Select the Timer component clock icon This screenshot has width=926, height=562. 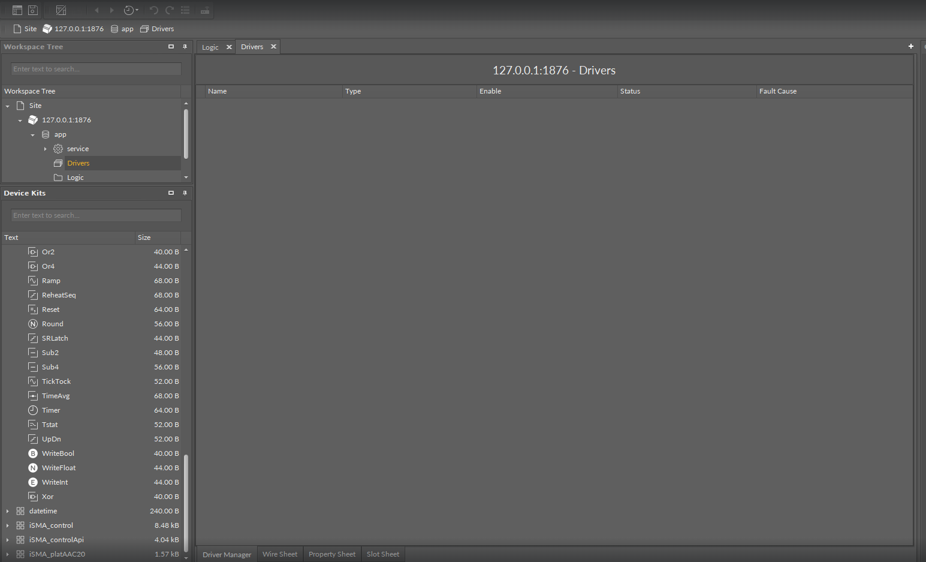point(33,410)
